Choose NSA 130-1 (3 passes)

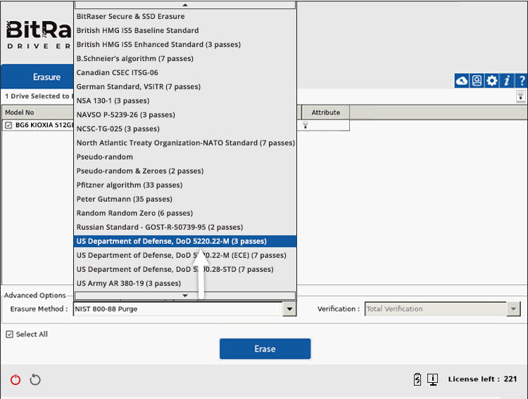pyautogui.click(x=185, y=101)
